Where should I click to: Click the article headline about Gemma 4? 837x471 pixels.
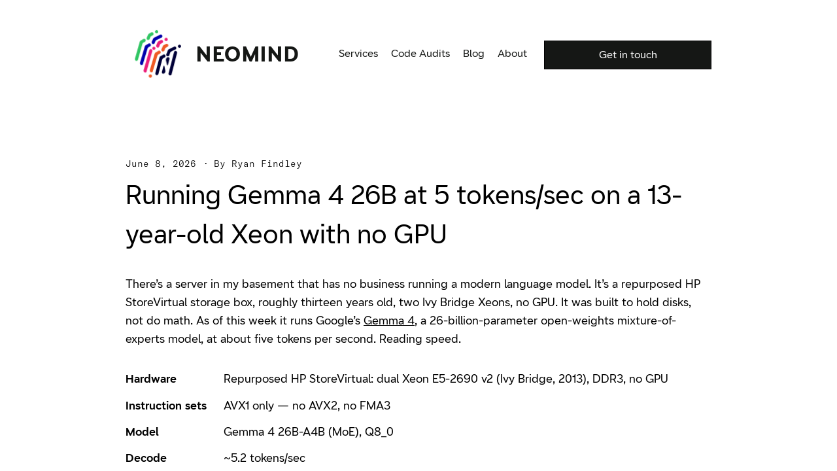403,215
